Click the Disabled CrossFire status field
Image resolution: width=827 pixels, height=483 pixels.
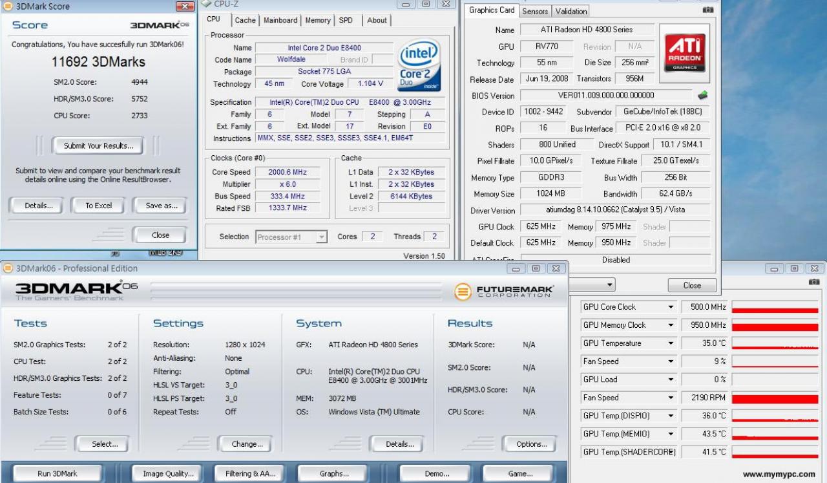tap(615, 260)
